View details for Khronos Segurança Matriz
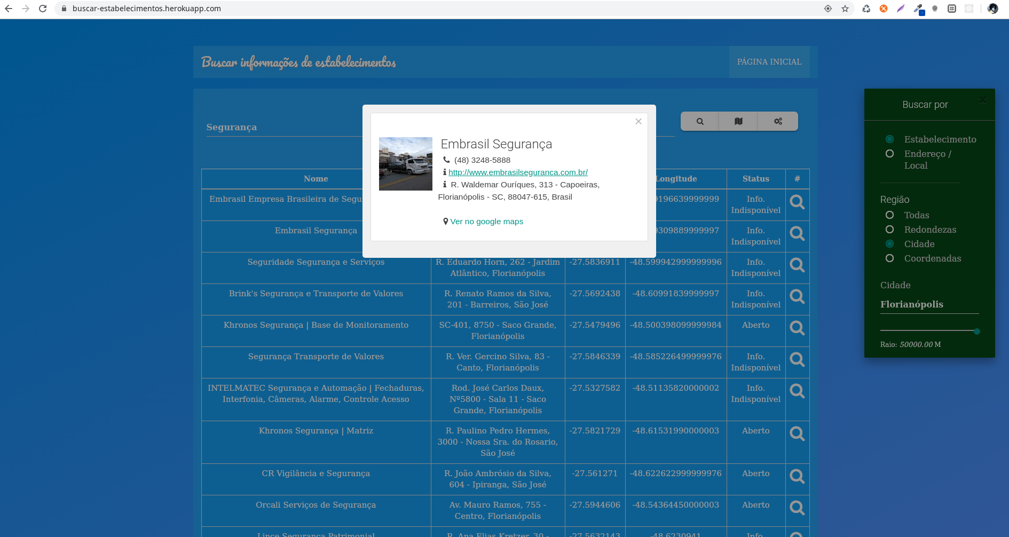The height and width of the screenshot is (537, 1009). coord(797,434)
